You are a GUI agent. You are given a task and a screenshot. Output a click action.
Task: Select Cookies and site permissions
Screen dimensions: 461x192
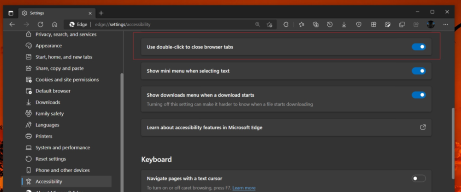[67, 80]
